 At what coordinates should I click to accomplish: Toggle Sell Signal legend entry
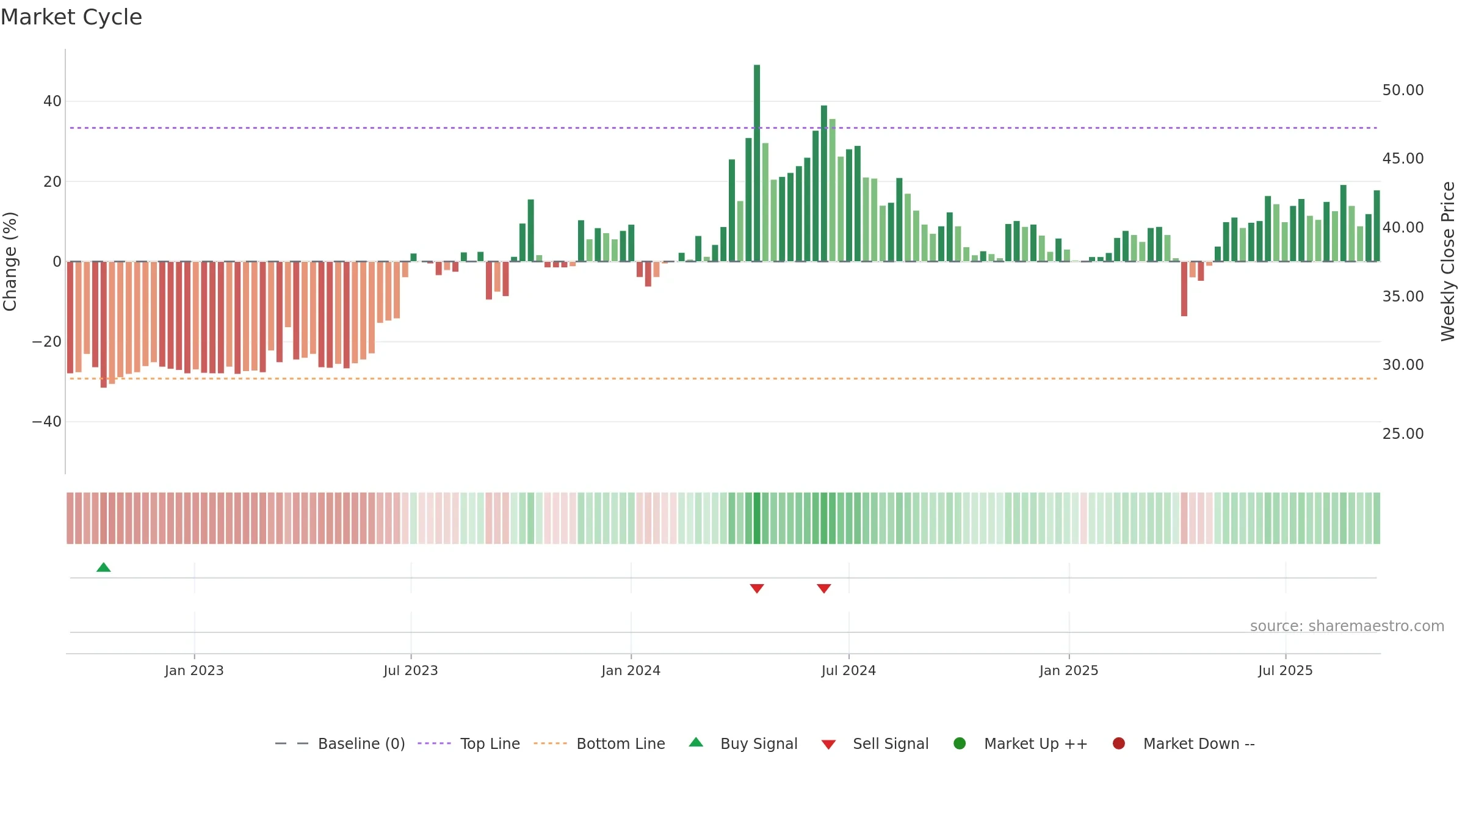click(x=875, y=743)
